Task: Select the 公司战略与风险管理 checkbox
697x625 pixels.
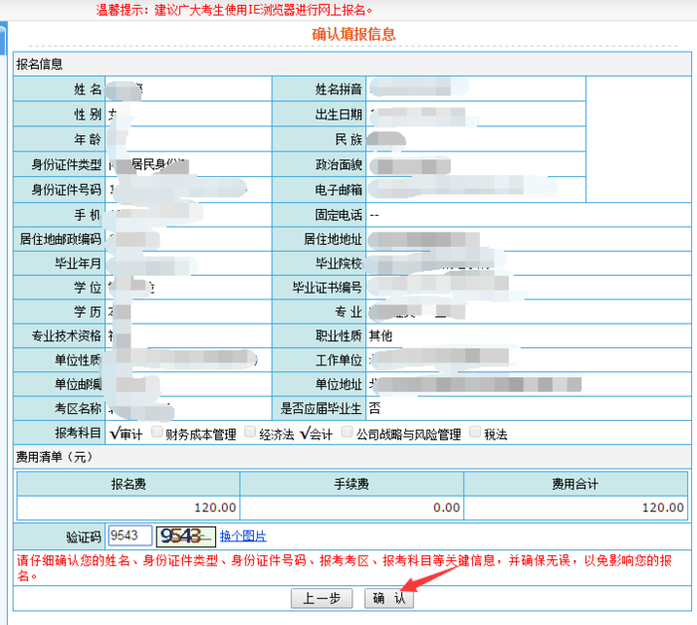Action: coord(348,434)
